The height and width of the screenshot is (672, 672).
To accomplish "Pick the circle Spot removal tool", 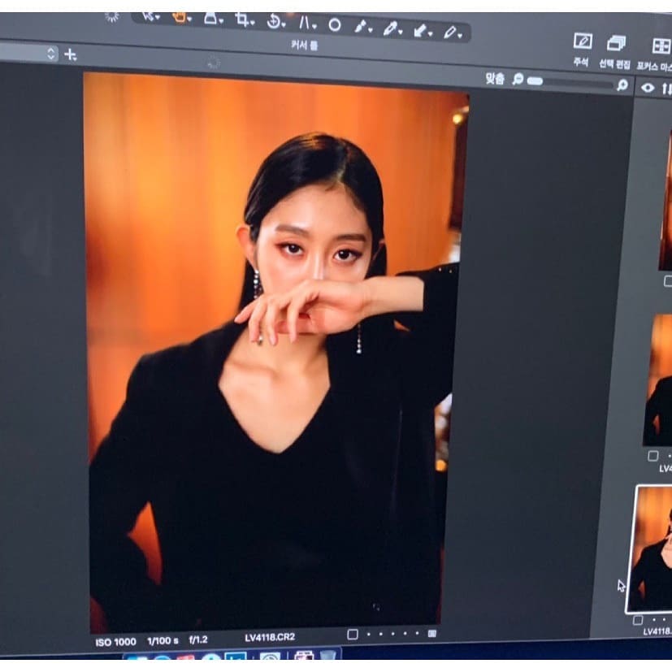I will coord(335,25).
